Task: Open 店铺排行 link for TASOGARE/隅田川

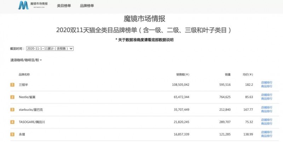Action: [x=267, y=120]
